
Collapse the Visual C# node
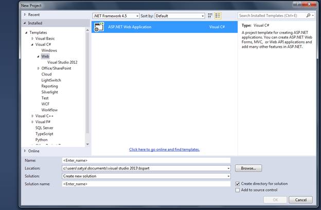32,45
